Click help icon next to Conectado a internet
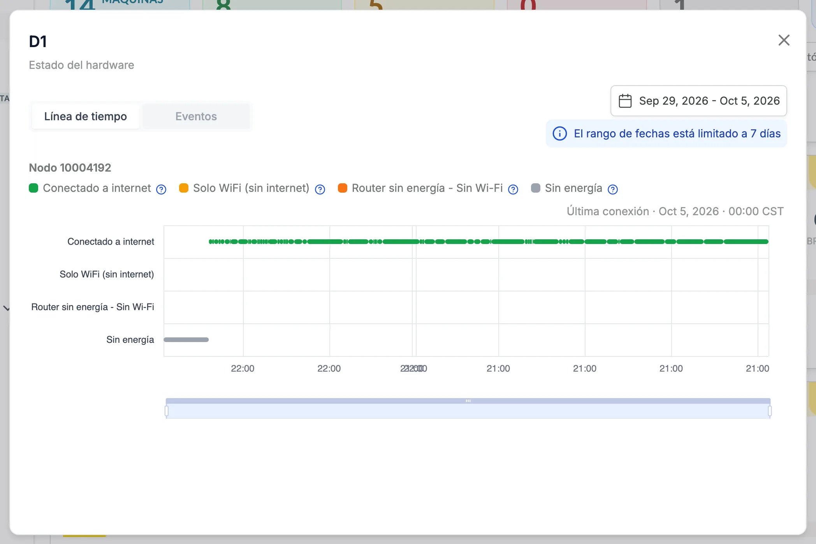Screen dimensions: 816x544 (x=161, y=189)
